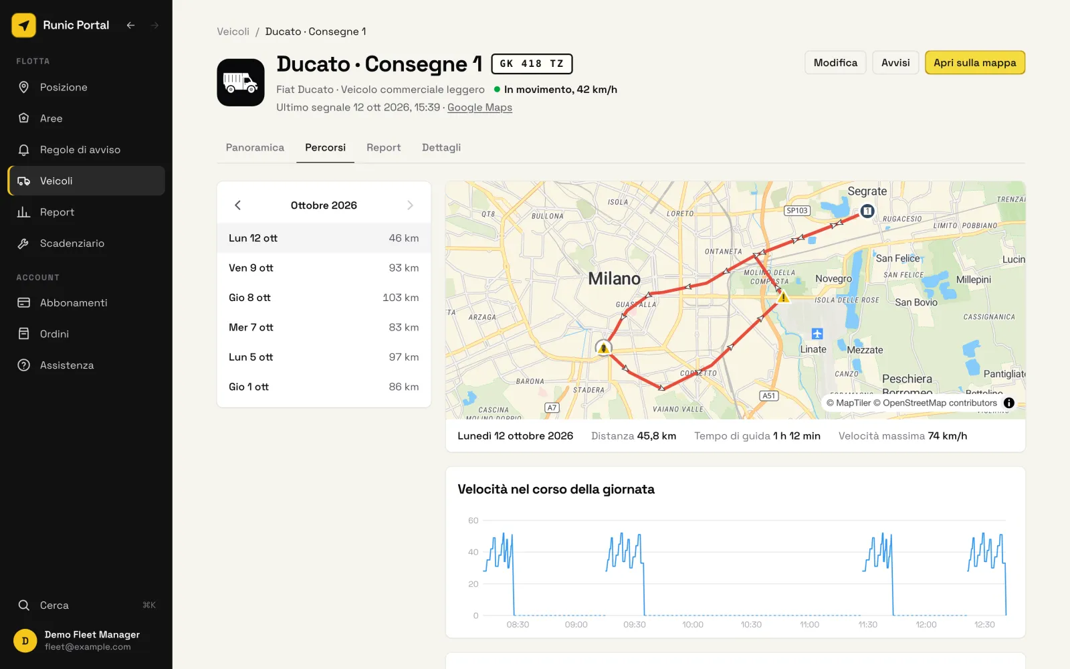Go to previous month in calendar
This screenshot has width=1070, height=669.
pyautogui.click(x=237, y=205)
